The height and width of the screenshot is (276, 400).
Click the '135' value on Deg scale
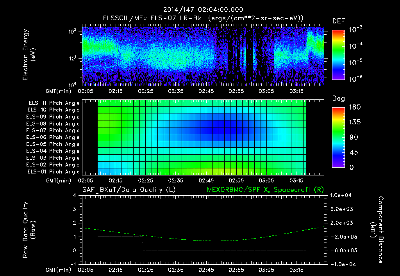(355, 122)
